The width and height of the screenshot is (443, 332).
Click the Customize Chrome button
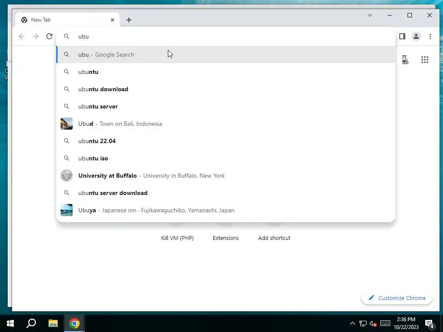(397, 298)
